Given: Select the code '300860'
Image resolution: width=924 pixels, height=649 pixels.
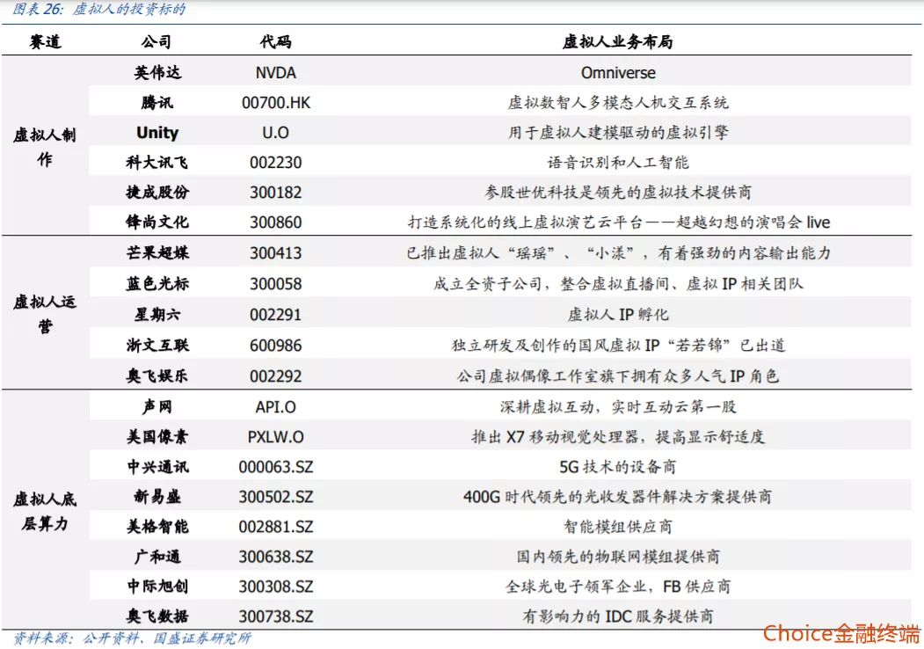Looking at the screenshot, I should 276,222.
